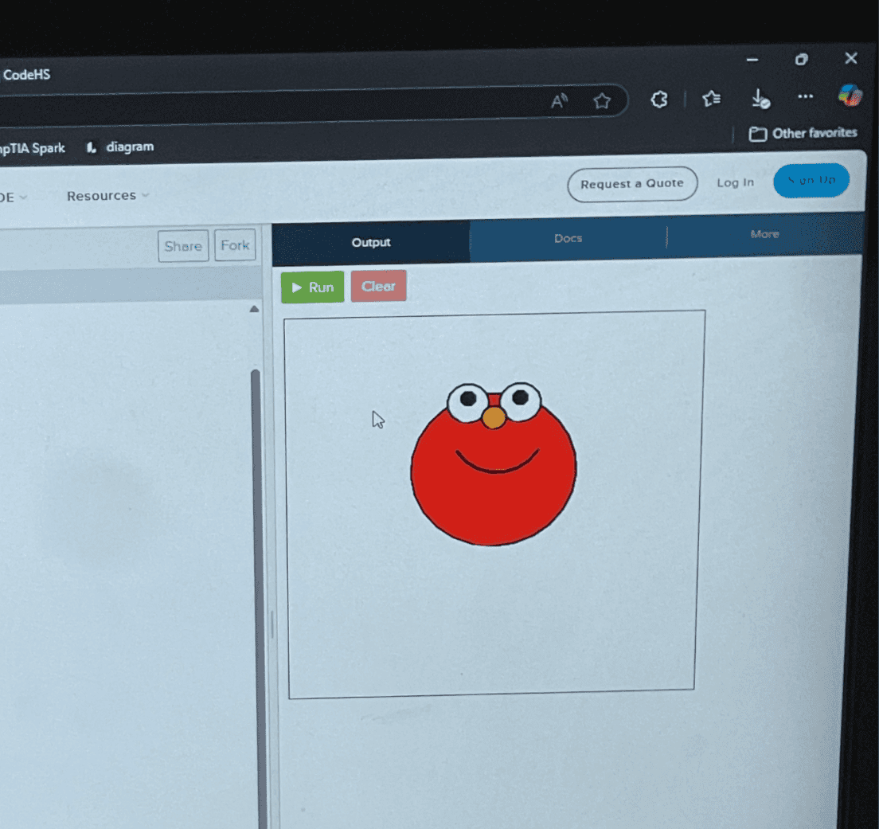Click the Read Aloud icon in address bar
This screenshot has height=829, width=879.
559,101
